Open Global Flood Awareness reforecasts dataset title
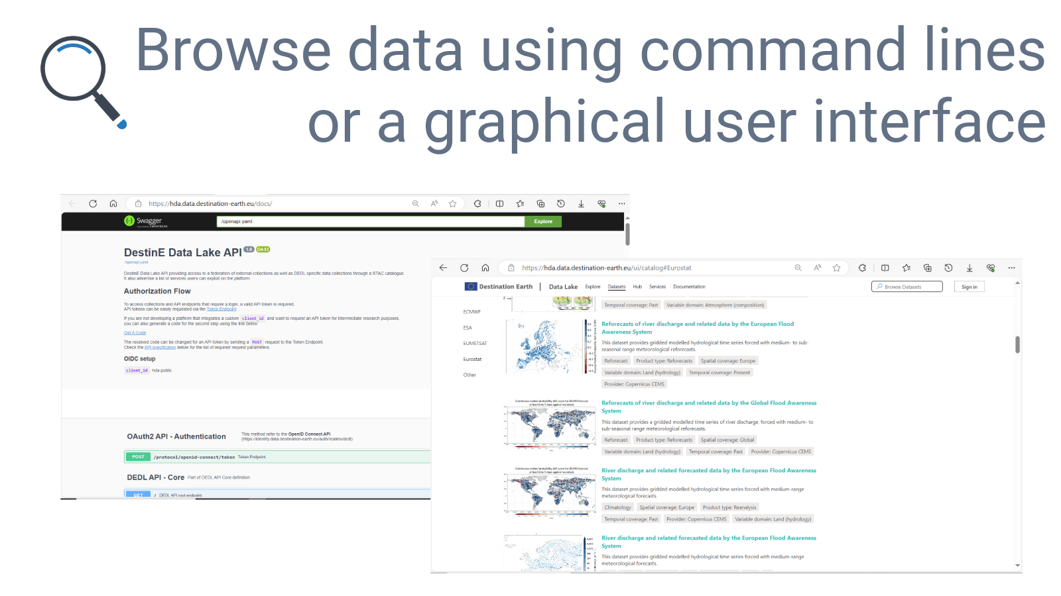 709,407
